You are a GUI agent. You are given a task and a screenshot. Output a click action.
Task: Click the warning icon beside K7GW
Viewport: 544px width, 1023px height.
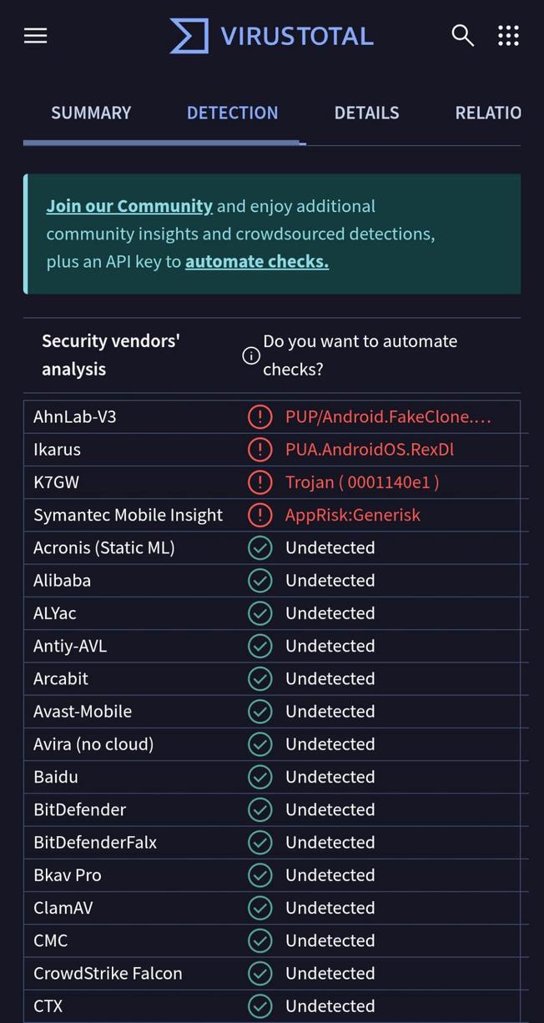coord(259,481)
